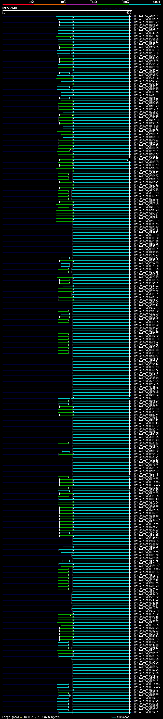Select hit UniRef100_P93176
The width and height of the screenshot is (163, 719).
pos(146,347)
